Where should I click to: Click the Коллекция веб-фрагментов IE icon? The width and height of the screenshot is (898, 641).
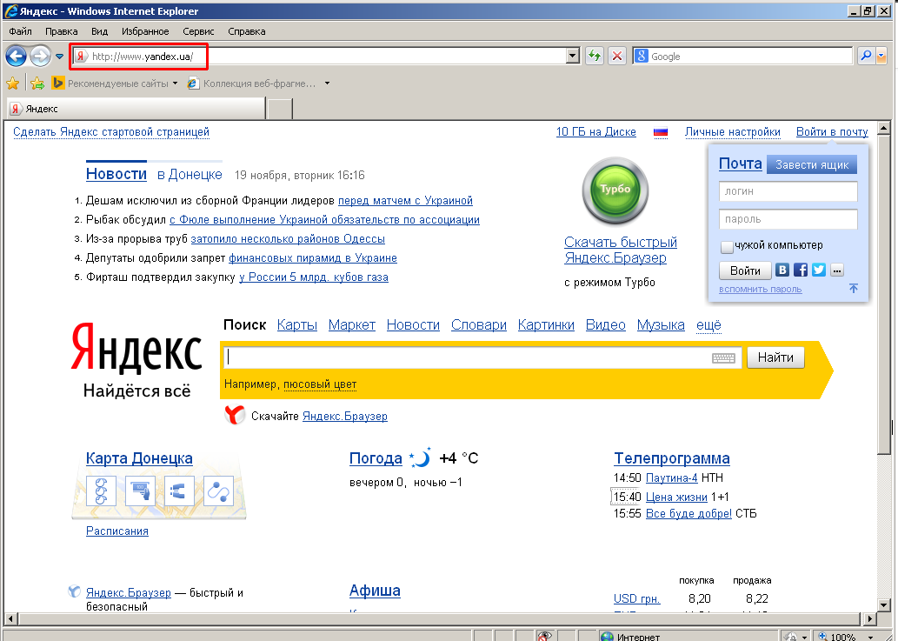tap(193, 83)
